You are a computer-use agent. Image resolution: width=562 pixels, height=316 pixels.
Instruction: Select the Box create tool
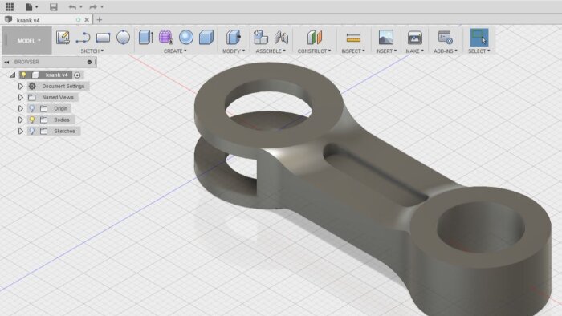pos(206,38)
